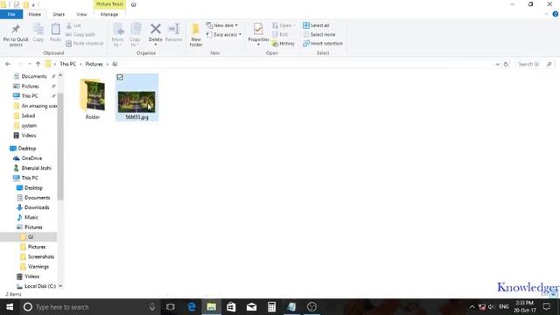Click the Picture Tools contextual tab

tap(109, 4)
